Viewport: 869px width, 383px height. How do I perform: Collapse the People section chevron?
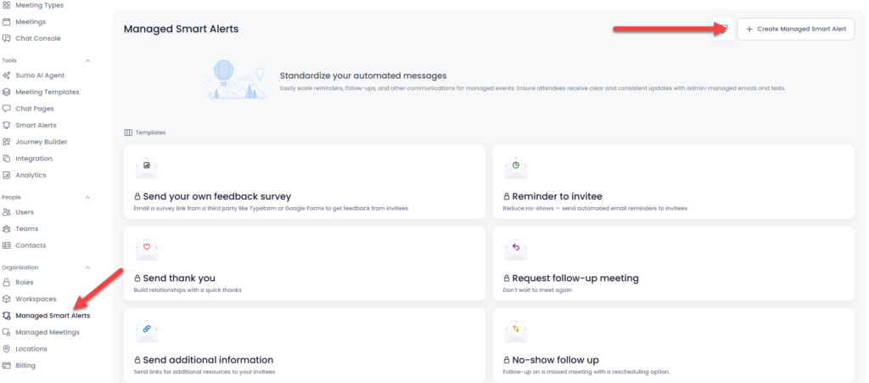click(x=87, y=197)
